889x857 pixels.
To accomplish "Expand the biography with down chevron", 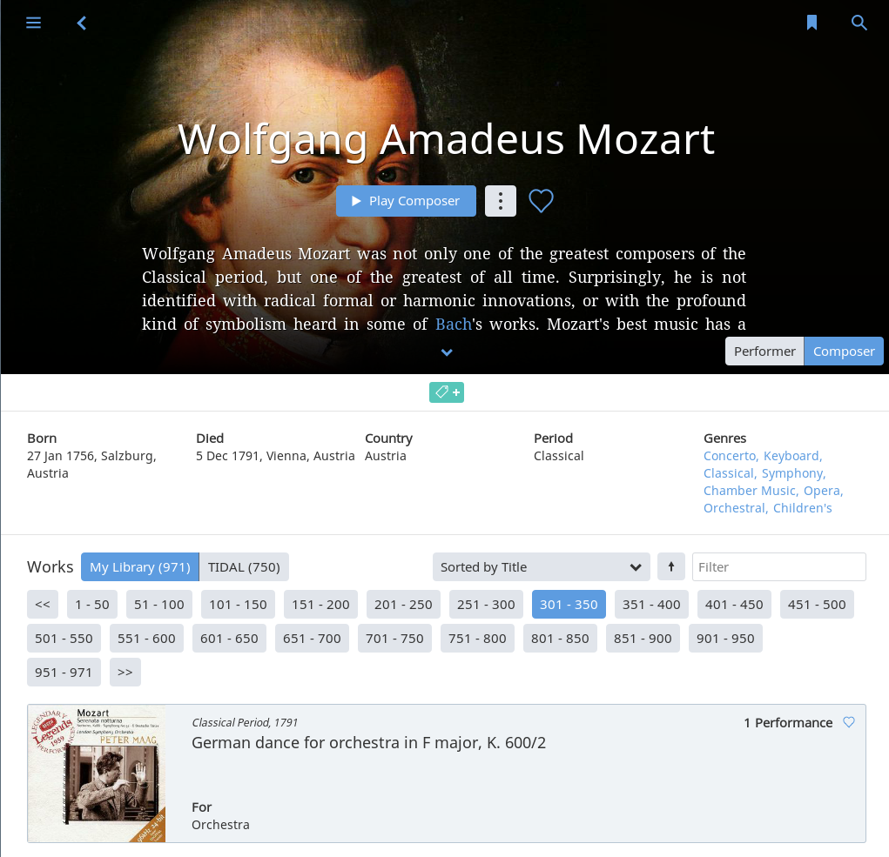I will coord(447,352).
